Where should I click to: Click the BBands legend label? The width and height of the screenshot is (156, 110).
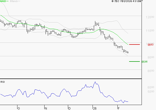pyautogui.click(x=14, y=1)
